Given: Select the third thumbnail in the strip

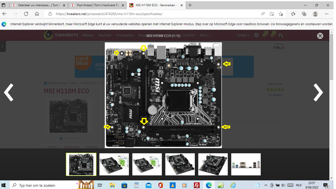Looking at the screenshot, I should click(147, 164).
